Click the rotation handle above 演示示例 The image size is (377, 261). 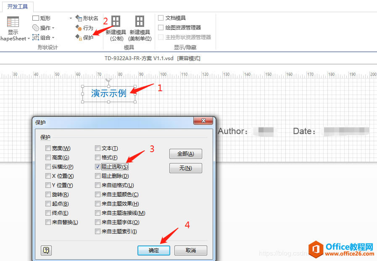109,79
